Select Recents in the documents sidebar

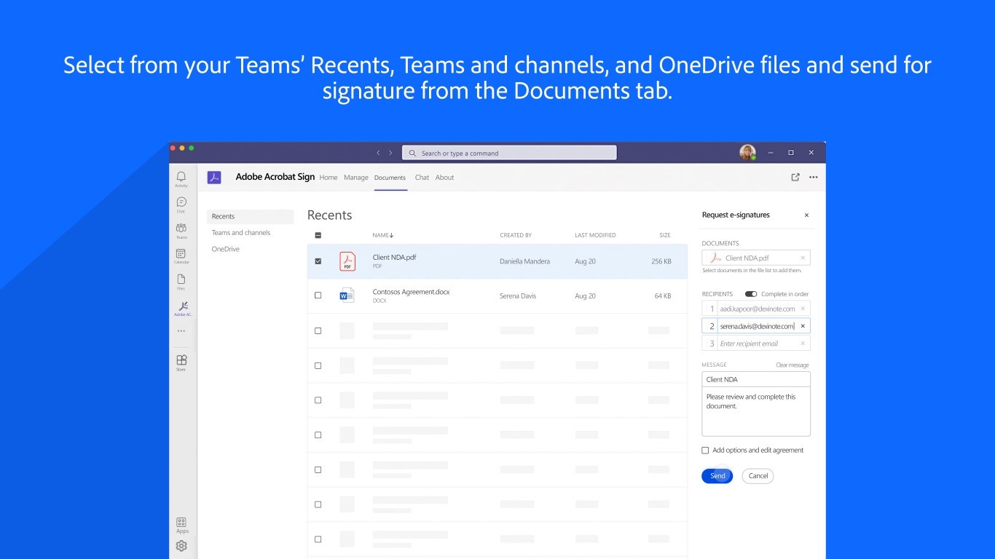[250, 217]
